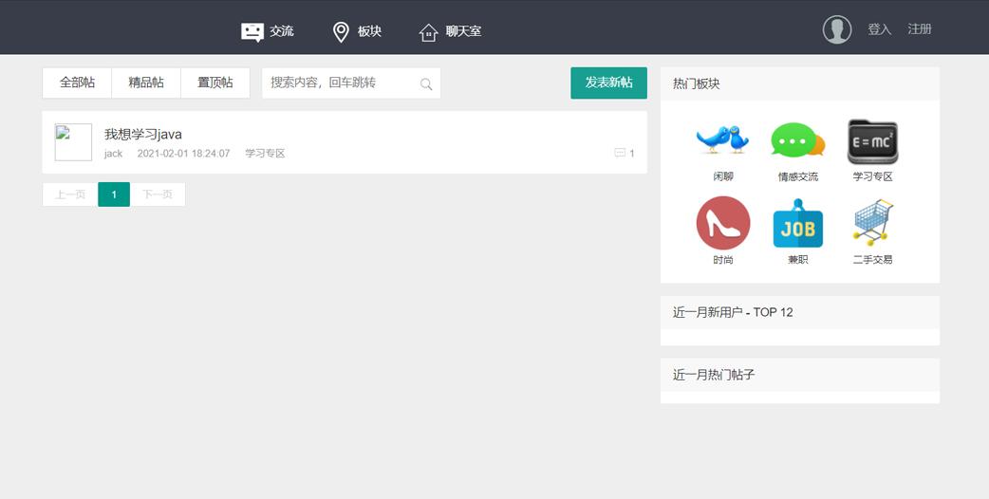Click the 注册 register link
Image resolution: width=989 pixels, height=499 pixels.
point(919,29)
